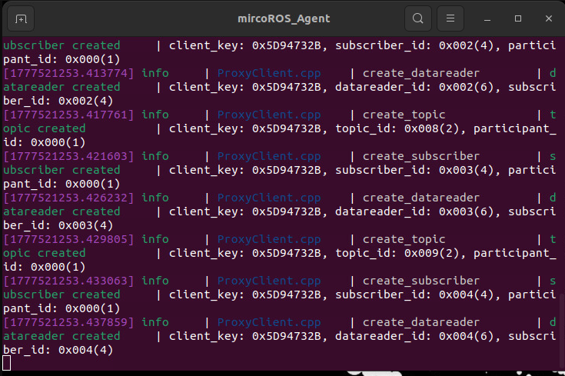Click create_datareader on the 426232 line
This screenshot has width=565, height=376.
pos(421,198)
